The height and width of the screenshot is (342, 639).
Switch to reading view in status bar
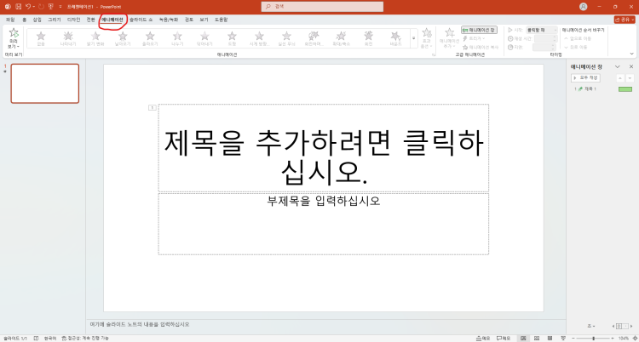click(550, 339)
